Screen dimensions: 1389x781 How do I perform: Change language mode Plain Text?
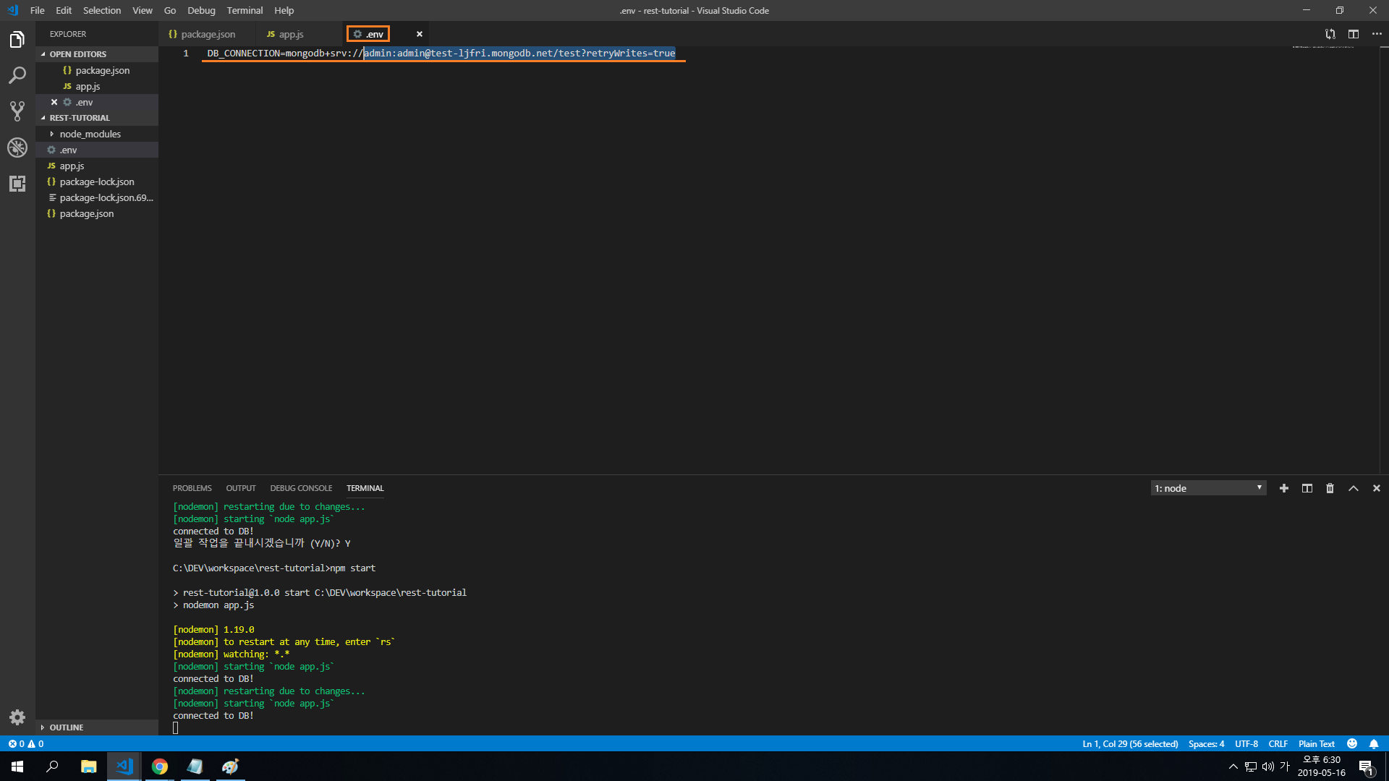[x=1316, y=743]
